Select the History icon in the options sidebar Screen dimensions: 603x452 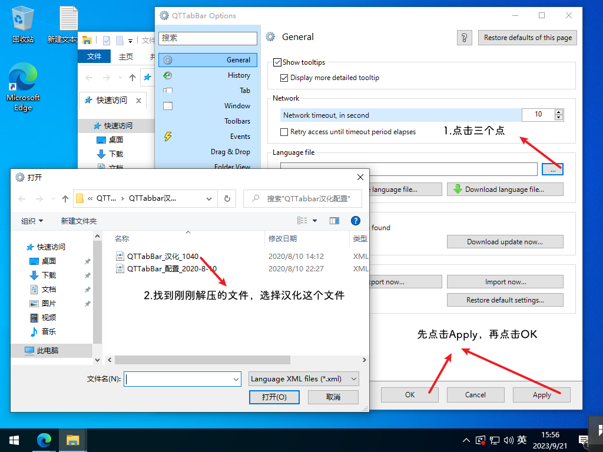[168, 75]
